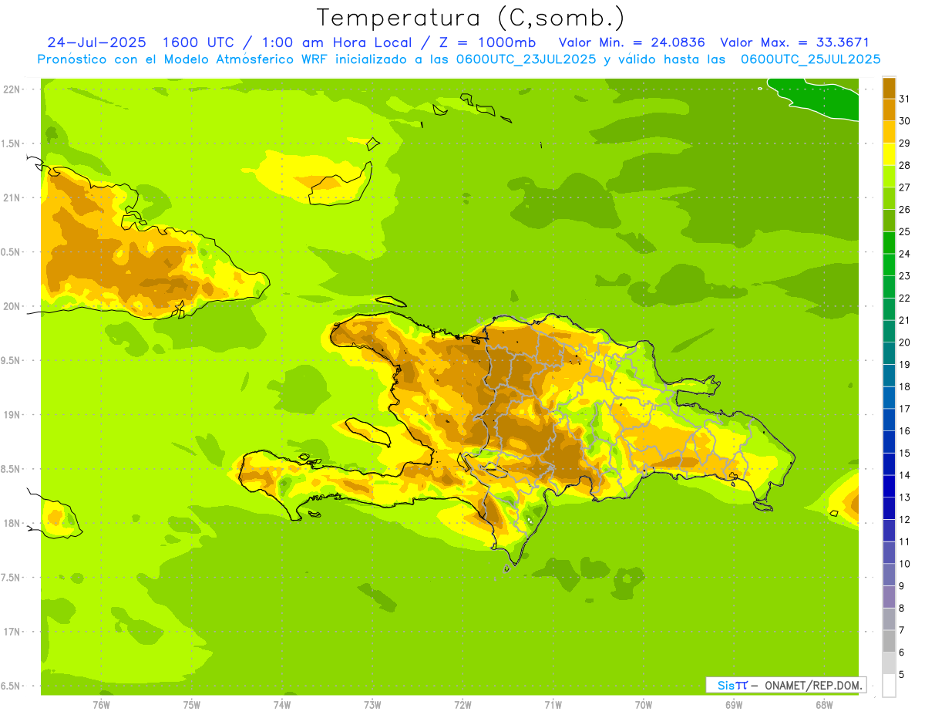
Task: Click legend value '28' on the color bar
Action: point(904,165)
